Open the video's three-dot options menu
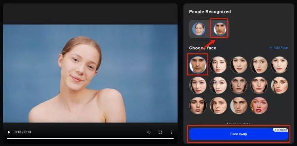 click(172, 132)
